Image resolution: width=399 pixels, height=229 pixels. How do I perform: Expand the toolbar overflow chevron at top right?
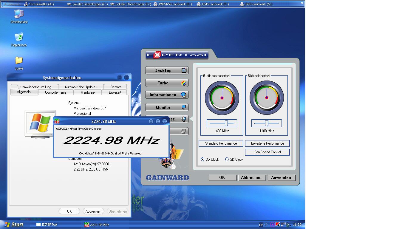(302, 4)
